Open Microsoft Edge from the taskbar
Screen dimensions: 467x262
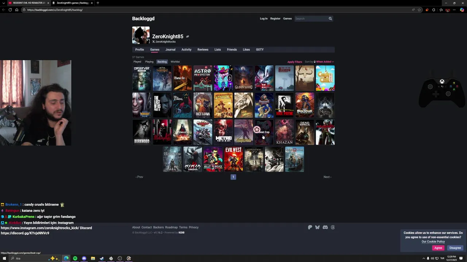pos(66,258)
